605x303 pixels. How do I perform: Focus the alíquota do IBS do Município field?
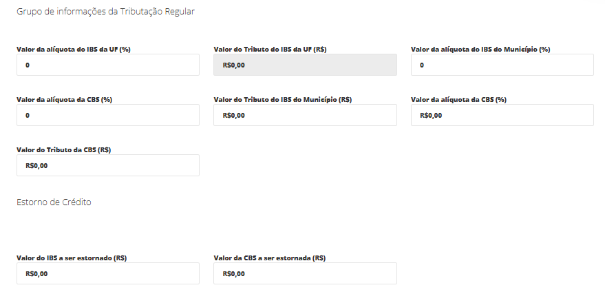coord(502,65)
